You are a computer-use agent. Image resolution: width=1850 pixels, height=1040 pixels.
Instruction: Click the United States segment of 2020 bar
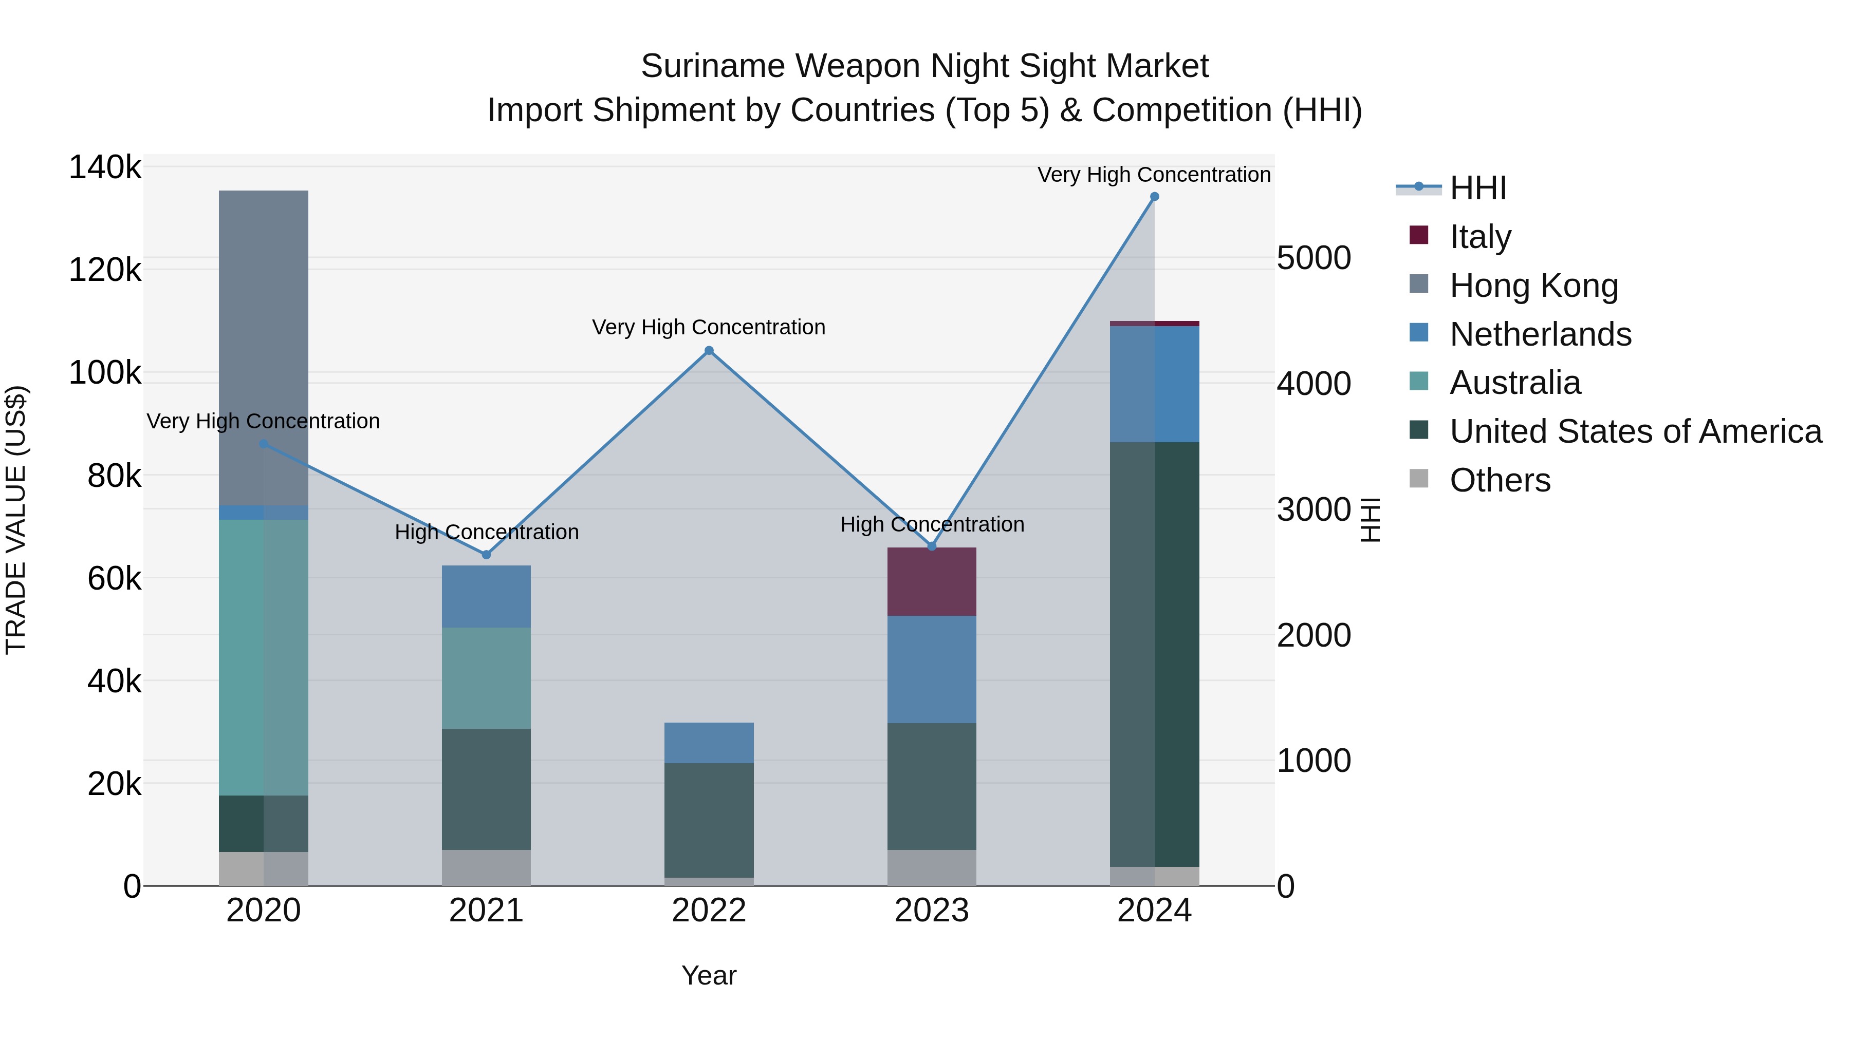click(x=264, y=824)
